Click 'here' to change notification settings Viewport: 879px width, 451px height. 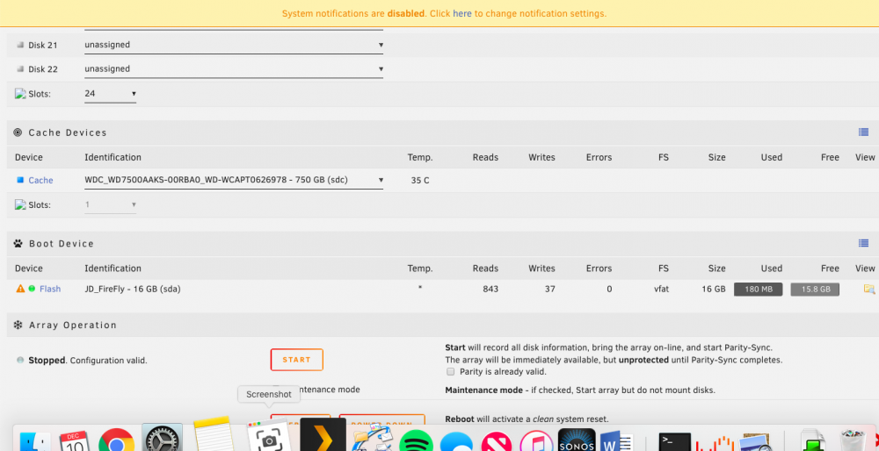click(x=462, y=13)
